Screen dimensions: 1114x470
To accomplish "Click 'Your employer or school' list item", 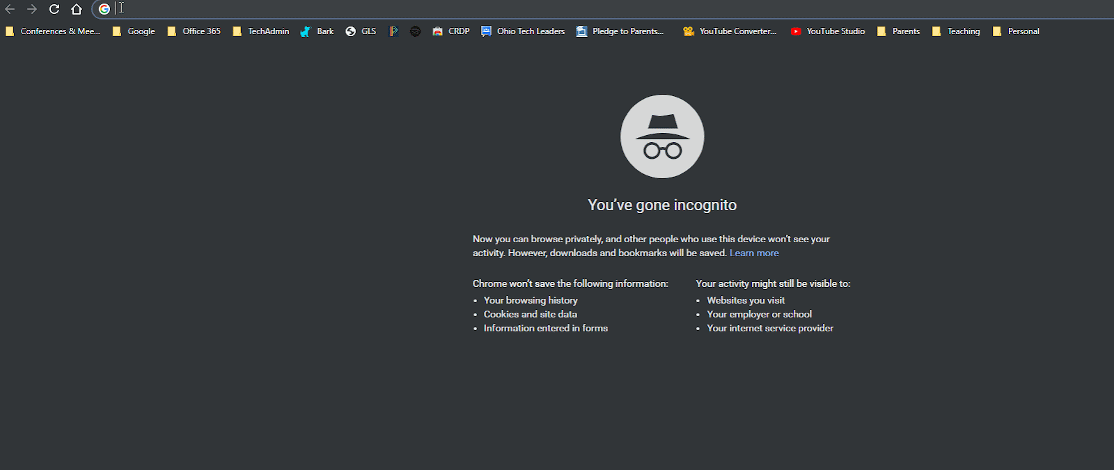I will tap(760, 315).
